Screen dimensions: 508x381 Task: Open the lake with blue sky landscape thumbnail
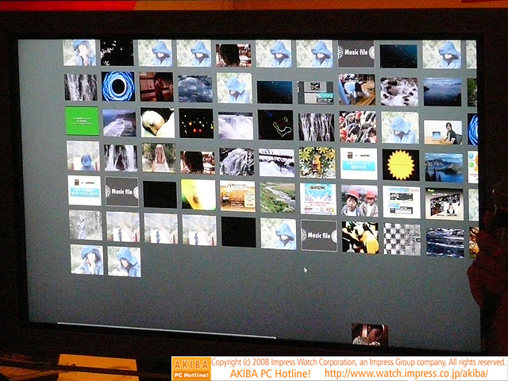[x=444, y=167]
